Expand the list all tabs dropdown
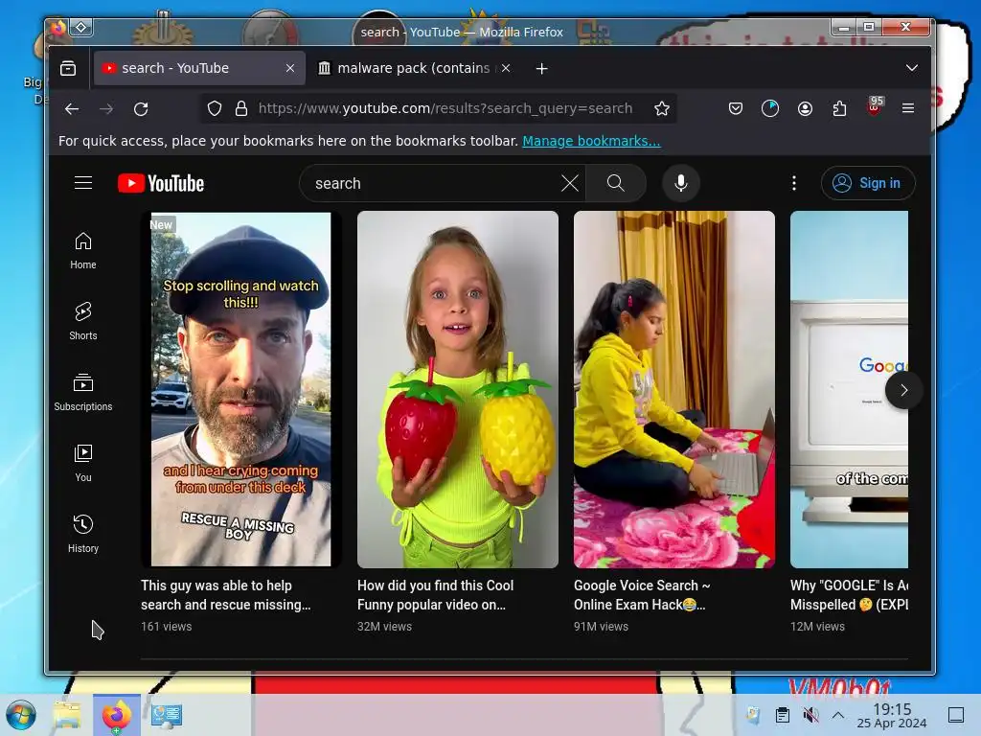The width and height of the screenshot is (981, 736). click(912, 68)
